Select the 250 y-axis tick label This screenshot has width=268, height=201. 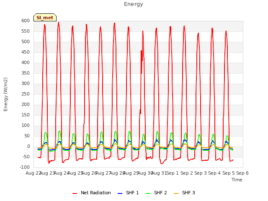coord(26,94)
